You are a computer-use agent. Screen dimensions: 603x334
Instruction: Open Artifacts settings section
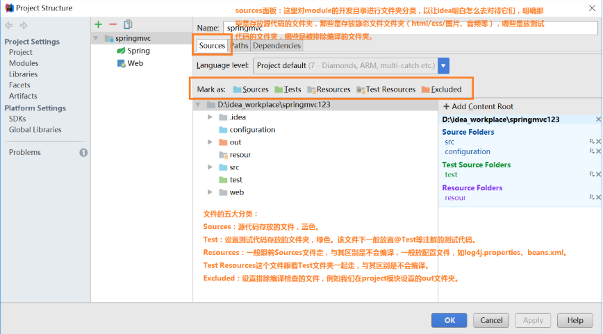[x=23, y=96]
